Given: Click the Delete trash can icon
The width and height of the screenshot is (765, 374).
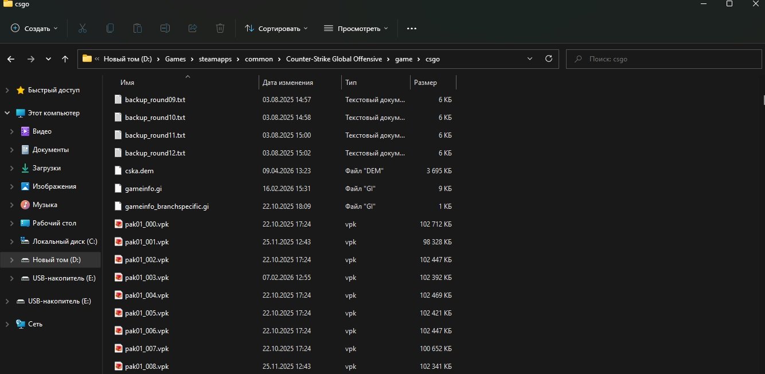Looking at the screenshot, I should point(220,28).
